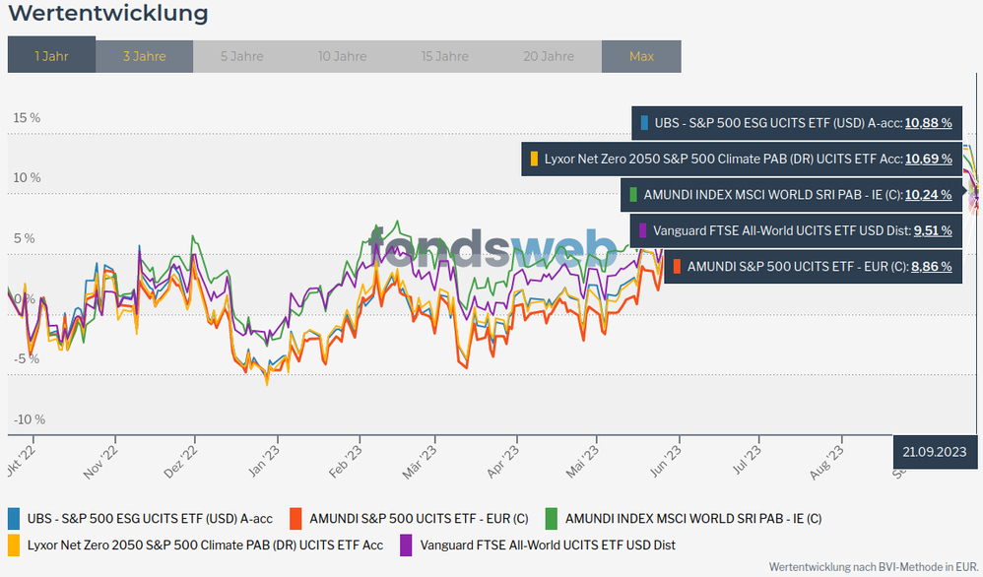Click the green AMUNDI MSCI World legend swatch

pyautogui.click(x=552, y=518)
